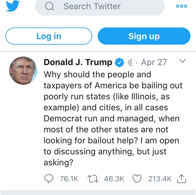Click the reply speech bubble icon
Image resolution: width=196 pixels, height=195 pixels.
click(49, 178)
